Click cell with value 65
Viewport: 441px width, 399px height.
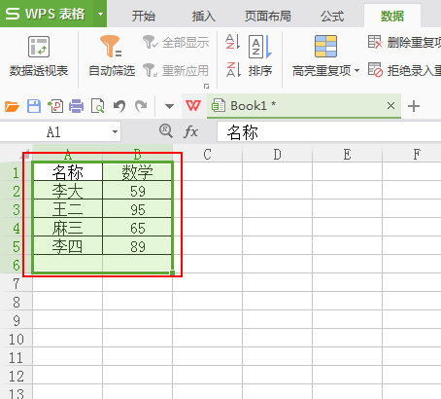tap(137, 228)
